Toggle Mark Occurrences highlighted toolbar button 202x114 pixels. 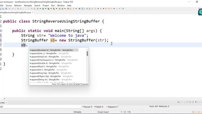[x=82, y=9]
